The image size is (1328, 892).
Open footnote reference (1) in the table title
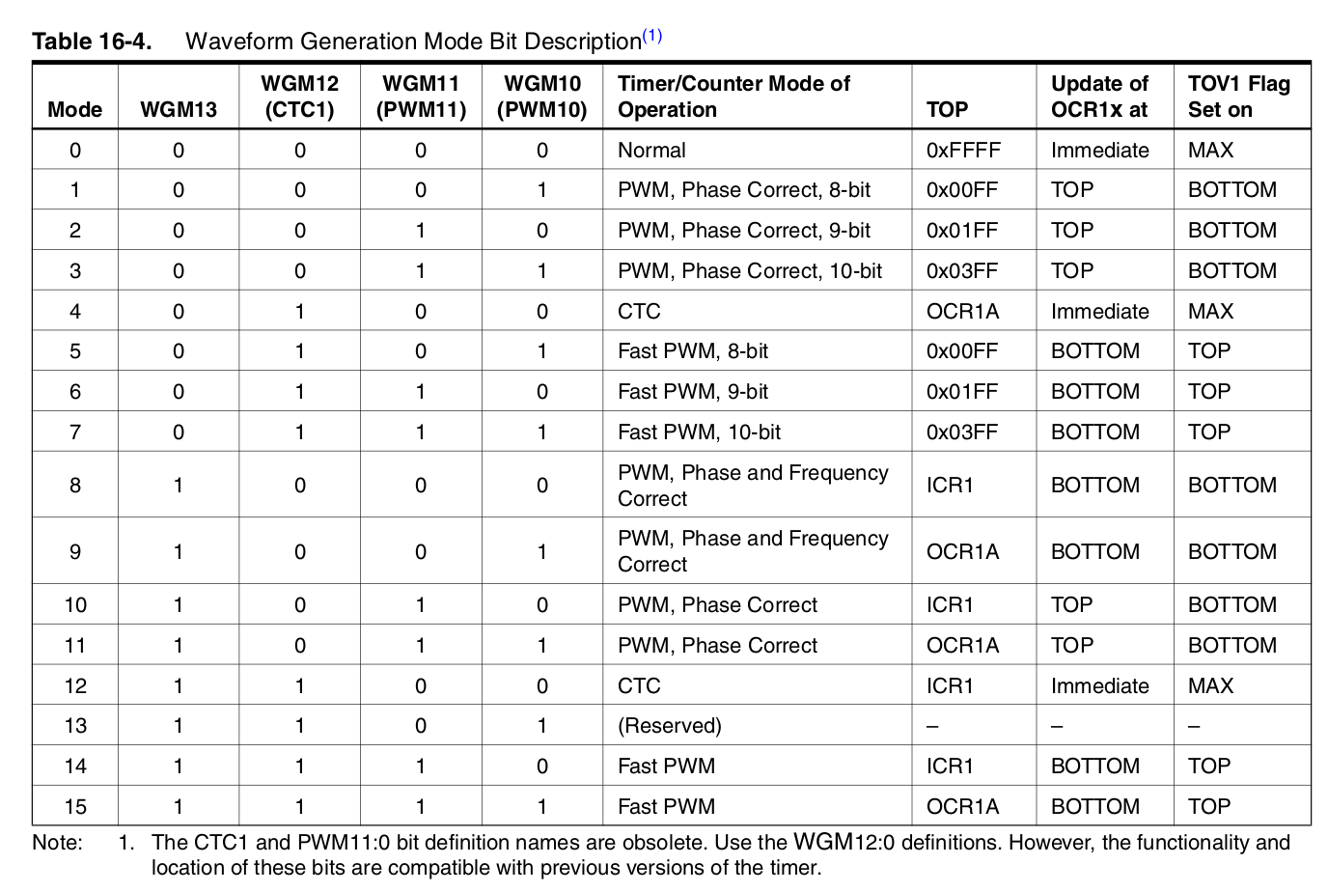[652, 37]
